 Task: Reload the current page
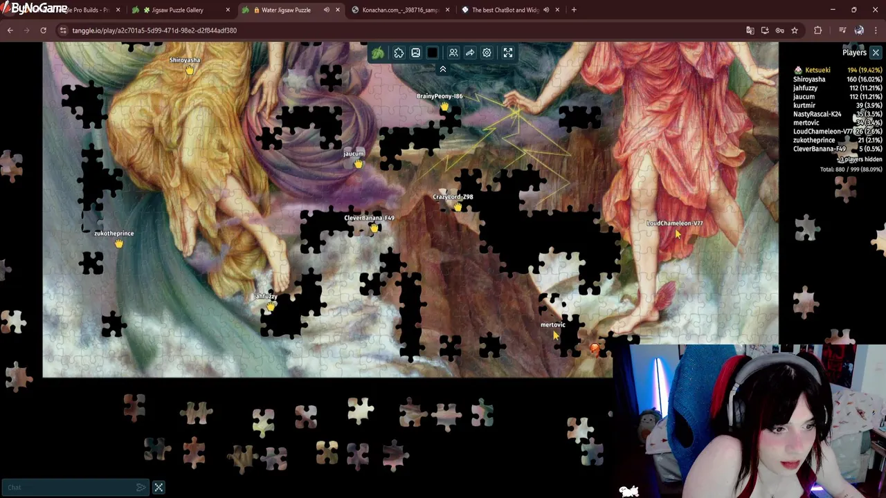(x=43, y=30)
